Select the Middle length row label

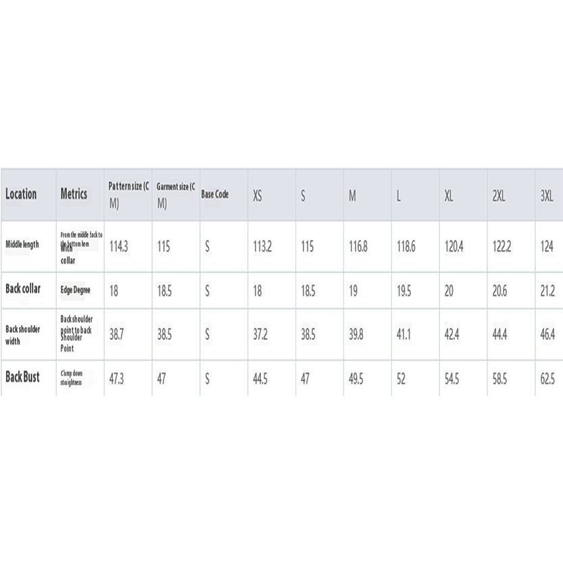24,246
